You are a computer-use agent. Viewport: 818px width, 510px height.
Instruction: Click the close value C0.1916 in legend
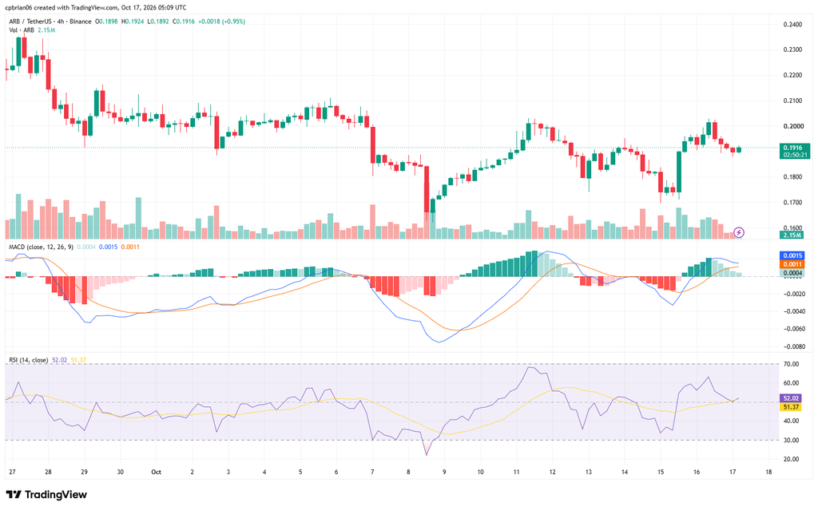[x=185, y=22]
